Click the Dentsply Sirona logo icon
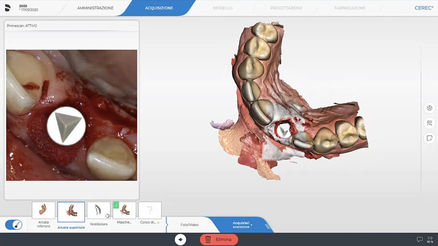The width and height of the screenshot is (438, 246). tap(8, 8)
